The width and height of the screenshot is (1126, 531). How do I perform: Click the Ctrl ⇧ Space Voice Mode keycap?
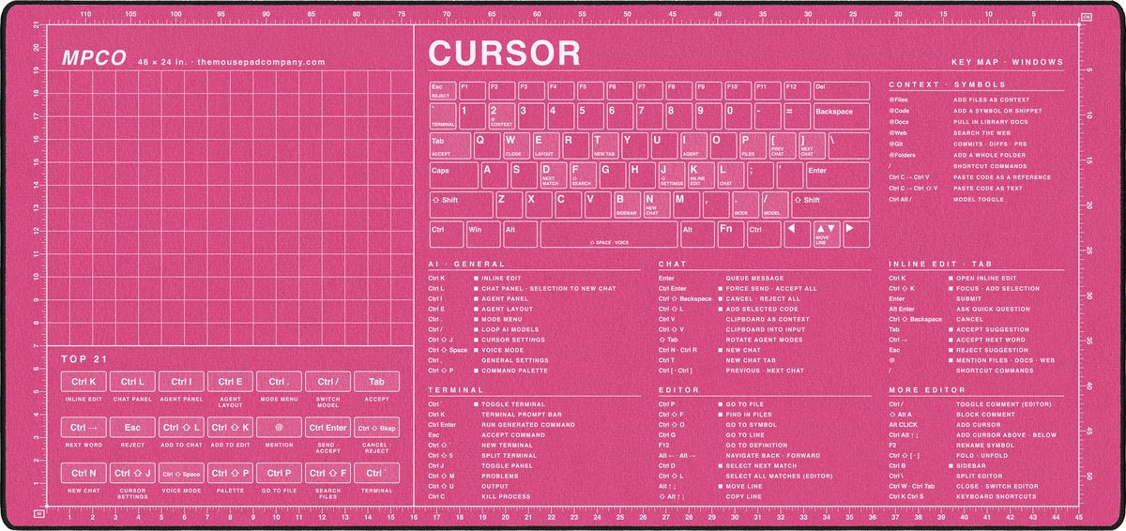pyautogui.click(x=182, y=474)
